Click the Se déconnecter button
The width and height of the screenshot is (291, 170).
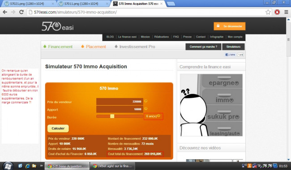point(230,26)
